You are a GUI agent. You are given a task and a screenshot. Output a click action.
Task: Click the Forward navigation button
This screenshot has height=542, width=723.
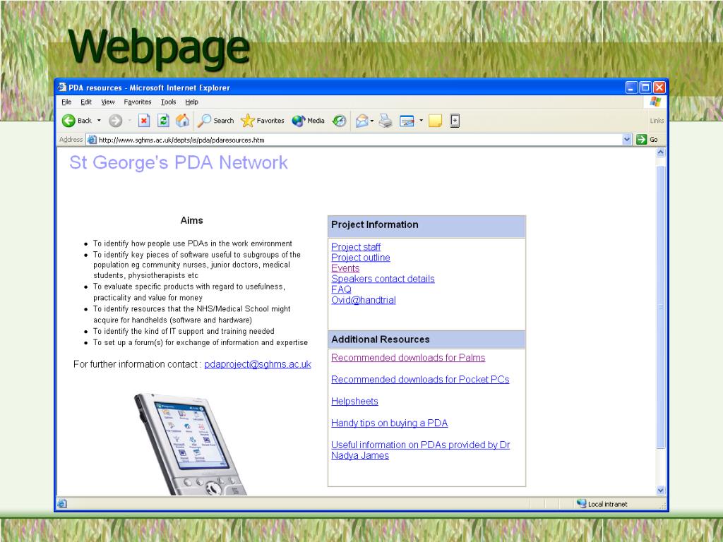click(x=115, y=121)
